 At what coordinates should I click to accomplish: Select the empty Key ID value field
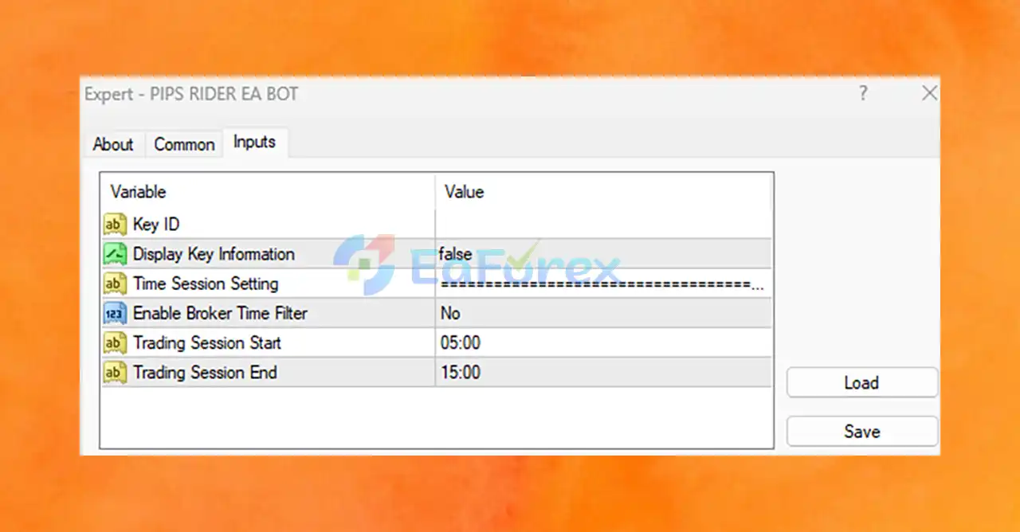click(x=604, y=225)
